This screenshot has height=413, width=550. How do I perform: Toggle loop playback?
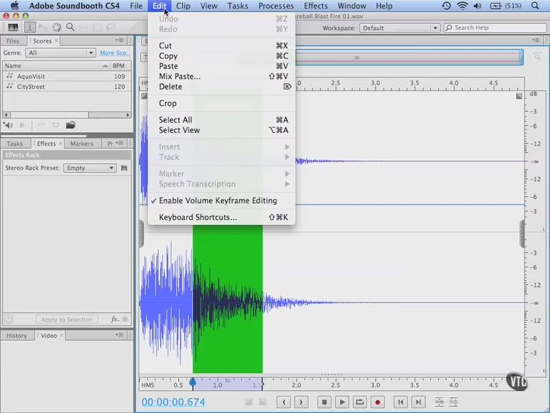tap(360, 402)
